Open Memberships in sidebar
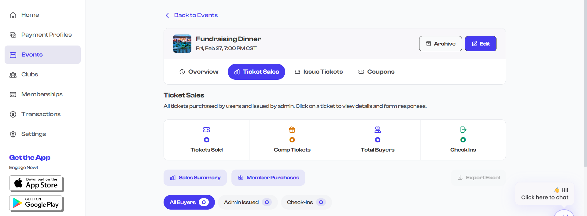This screenshot has height=216, width=587. (x=42, y=94)
